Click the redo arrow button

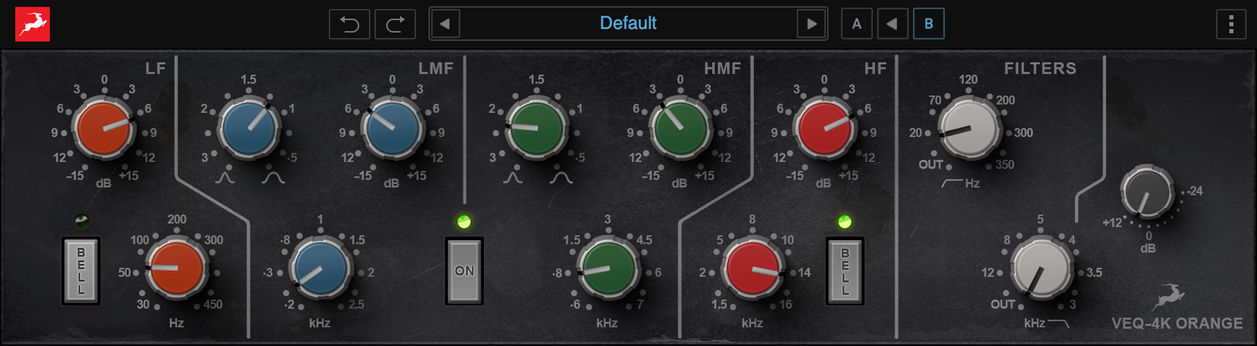tap(395, 24)
